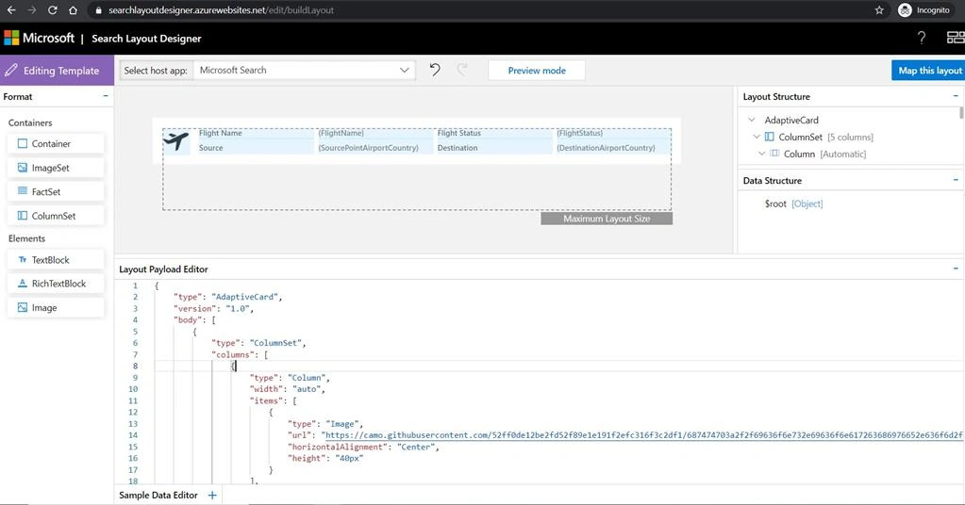The width and height of the screenshot is (965, 505).
Task: Reload the page with the refresh icon
Action: point(52,10)
